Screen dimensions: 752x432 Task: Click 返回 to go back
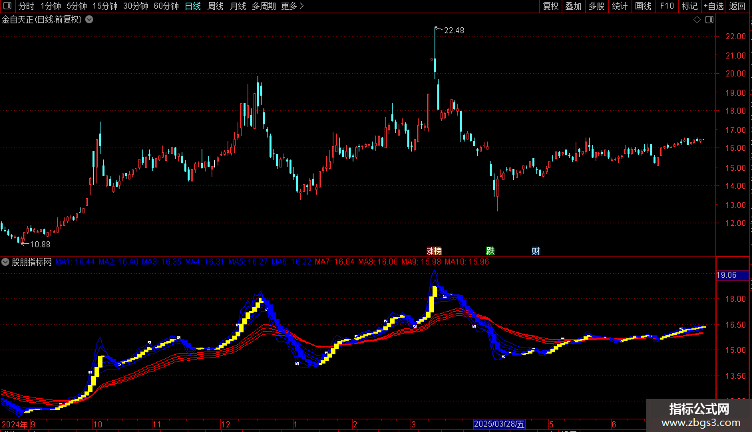point(737,6)
